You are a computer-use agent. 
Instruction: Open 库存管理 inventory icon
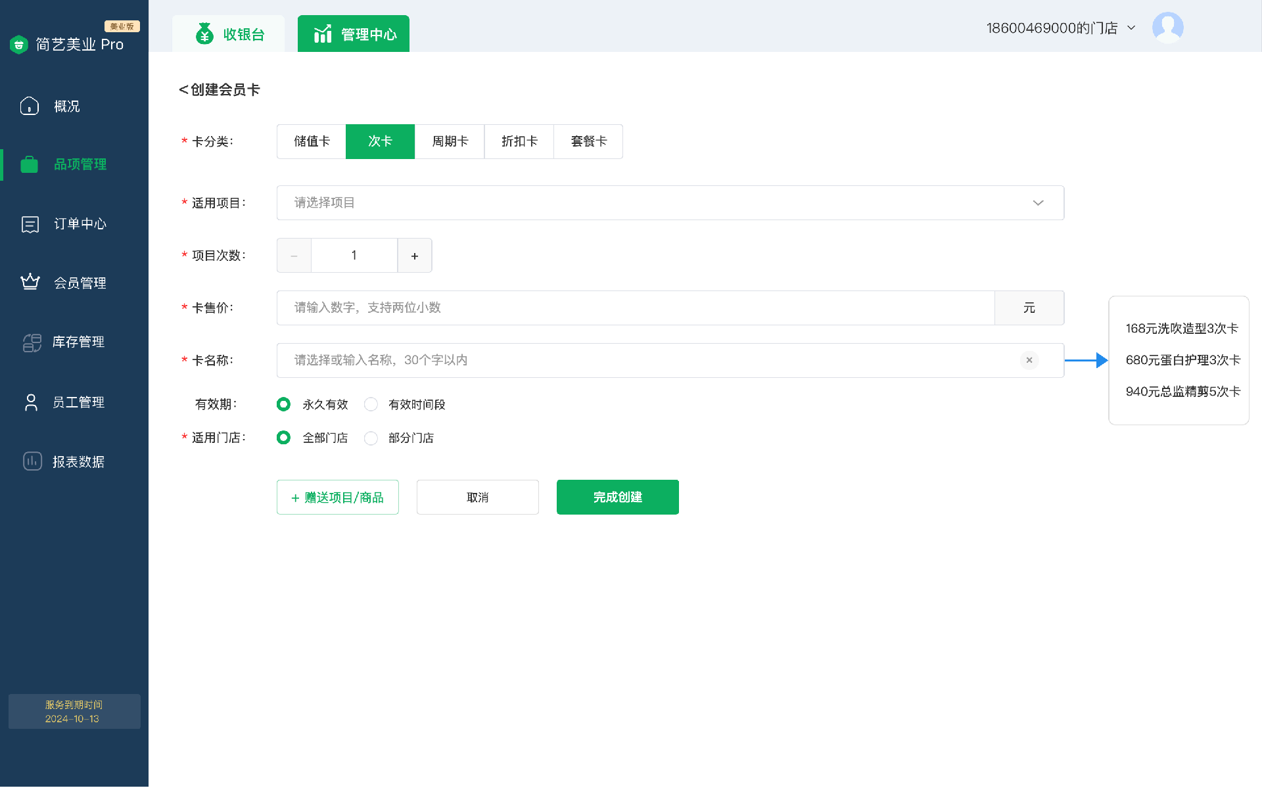pyautogui.click(x=32, y=342)
